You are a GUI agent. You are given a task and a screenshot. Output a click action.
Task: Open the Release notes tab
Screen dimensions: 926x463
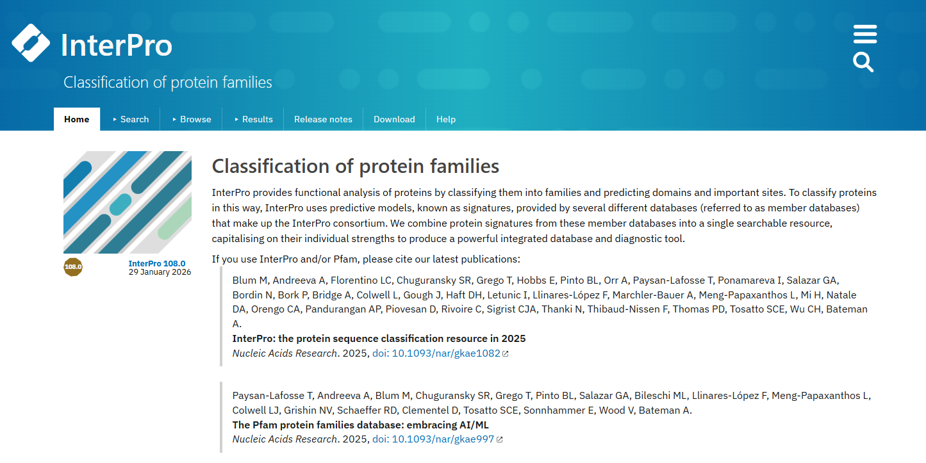click(323, 119)
